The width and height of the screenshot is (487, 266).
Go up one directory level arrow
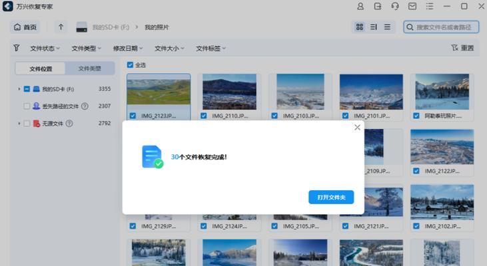[x=61, y=27]
